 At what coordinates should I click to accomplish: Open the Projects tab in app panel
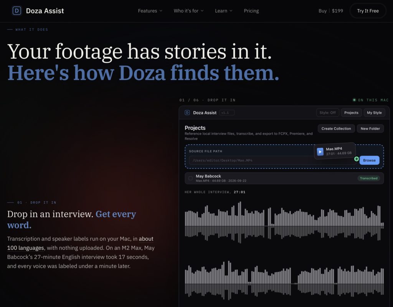[351, 112]
